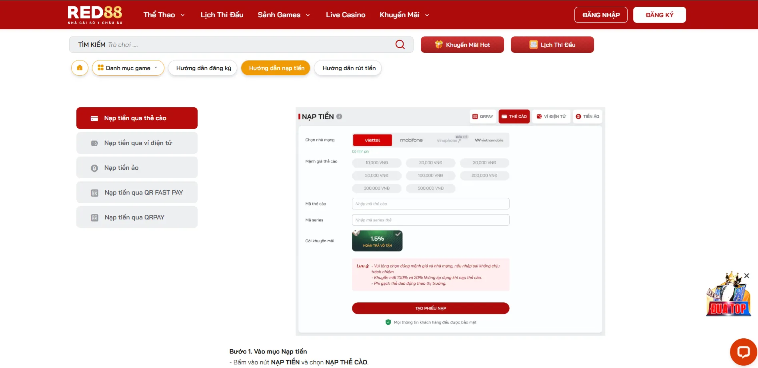Click the Khuyến Mãi Hot gift button
Screen dimensions: 758x368
(462, 45)
